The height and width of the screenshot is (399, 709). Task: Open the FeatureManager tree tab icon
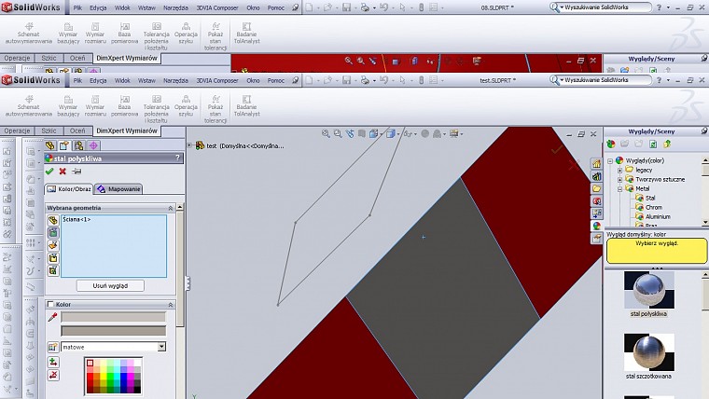pyautogui.click(x=49, y=145)
